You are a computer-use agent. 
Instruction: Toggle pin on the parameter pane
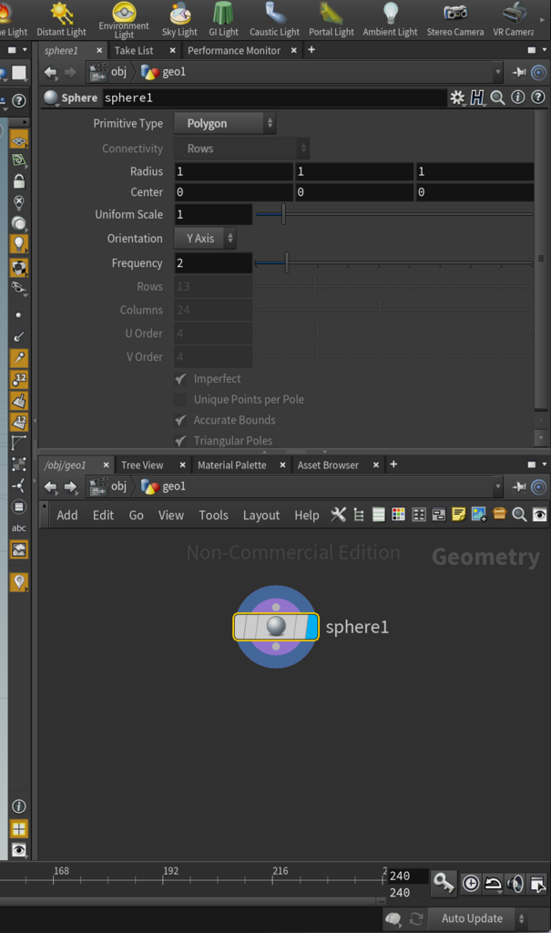point(519,73)
